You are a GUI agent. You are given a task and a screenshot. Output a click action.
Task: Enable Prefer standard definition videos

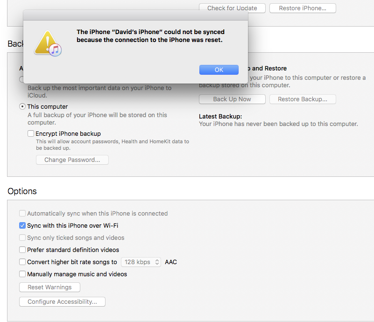(22, 250)
